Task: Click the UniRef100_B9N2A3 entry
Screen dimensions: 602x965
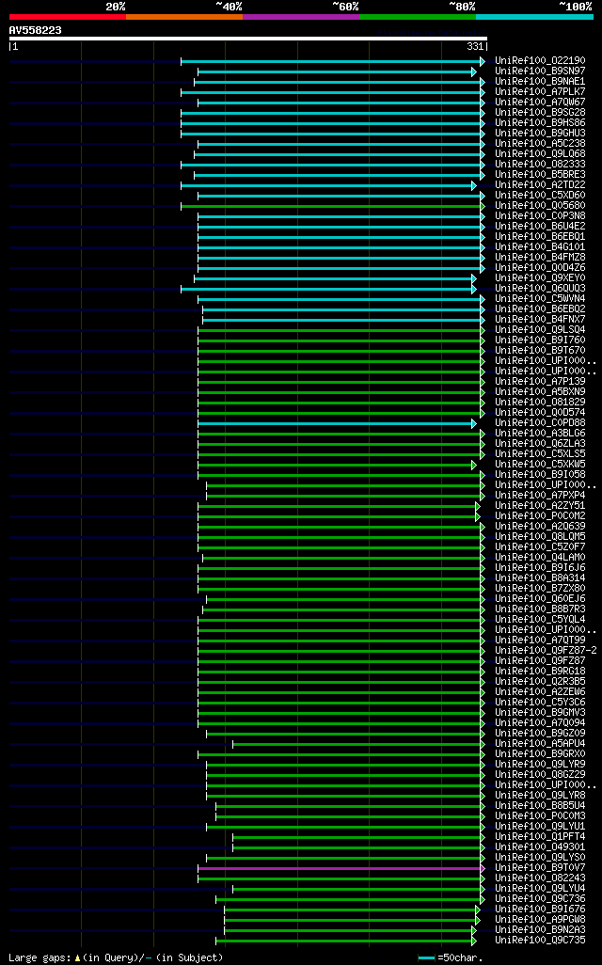Action: click(x=540, y=929)
